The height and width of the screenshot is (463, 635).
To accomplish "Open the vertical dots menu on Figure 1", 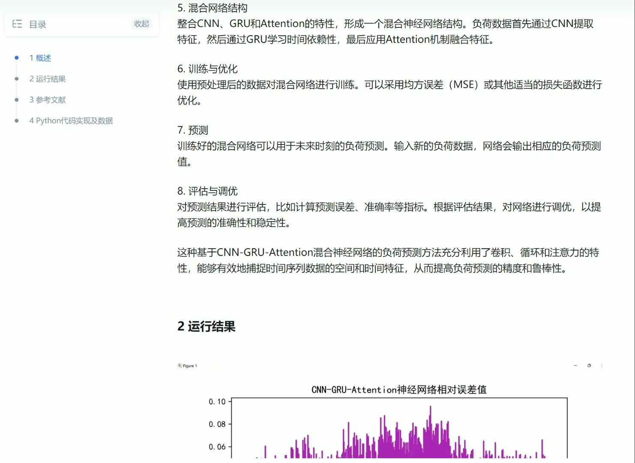I will [602, 365].
